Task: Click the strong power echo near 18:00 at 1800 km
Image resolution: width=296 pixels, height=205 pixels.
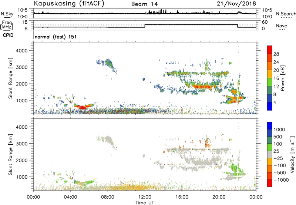Action: pos(203,87)
